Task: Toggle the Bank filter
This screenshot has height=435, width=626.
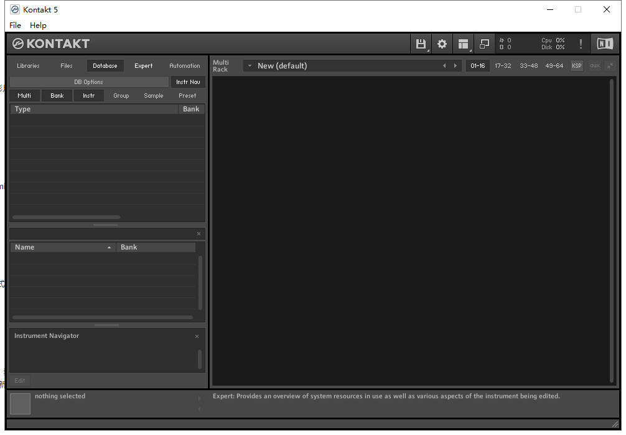Action: pyautogui.click(x=57, y=96)
